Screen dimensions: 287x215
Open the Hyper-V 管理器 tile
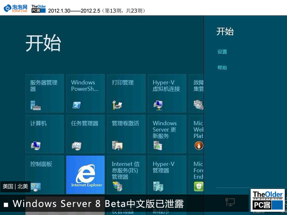click(167, 175)
